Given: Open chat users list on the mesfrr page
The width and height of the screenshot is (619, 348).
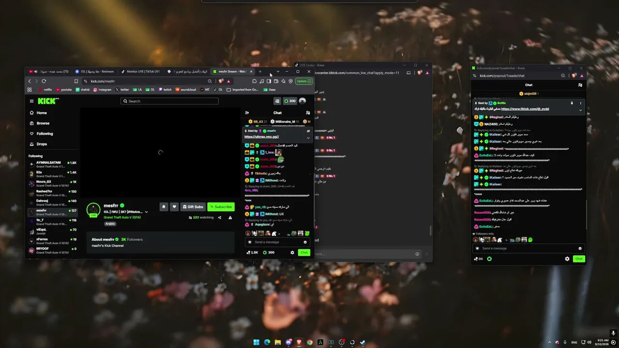Looking at the screenshot, I should 308,113.
